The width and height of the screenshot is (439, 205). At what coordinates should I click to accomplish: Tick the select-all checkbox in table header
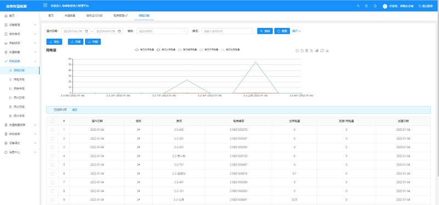click(x=52, y=121)
